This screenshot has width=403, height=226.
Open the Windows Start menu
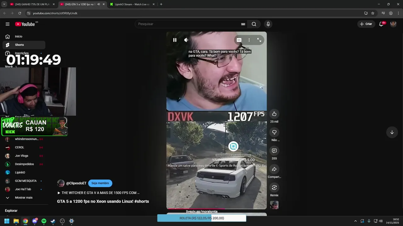click(x=7, y=221)
